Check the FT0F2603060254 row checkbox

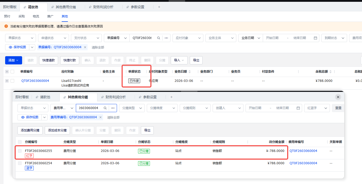[x=20, y=163]
